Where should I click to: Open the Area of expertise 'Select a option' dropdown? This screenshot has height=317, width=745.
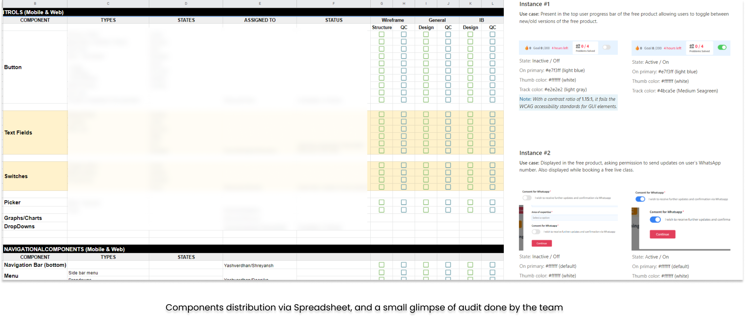tap(574, 218)
